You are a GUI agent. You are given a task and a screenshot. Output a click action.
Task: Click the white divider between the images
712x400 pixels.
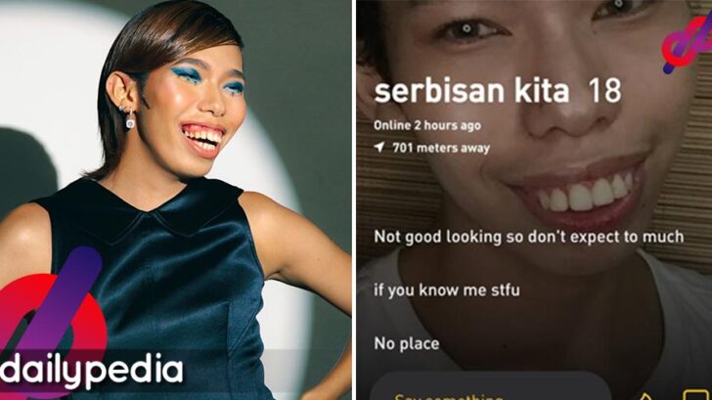pos(354,200)
